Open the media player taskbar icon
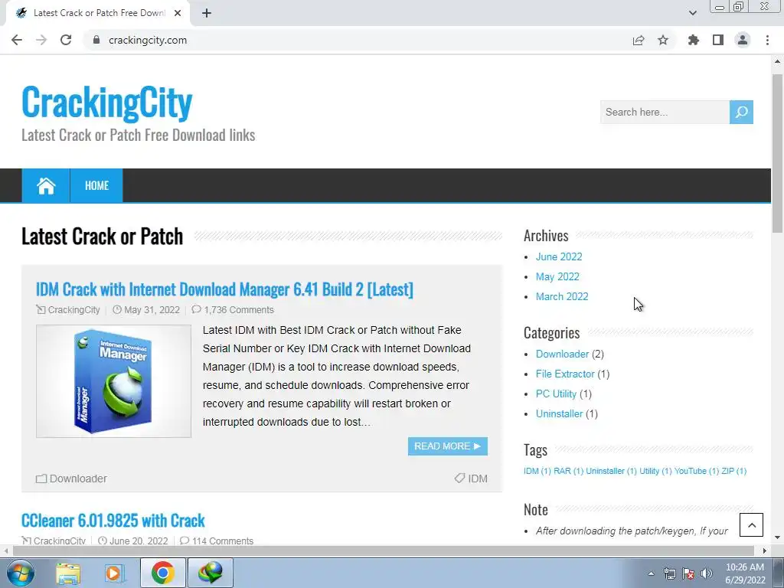 pos(115,573)
